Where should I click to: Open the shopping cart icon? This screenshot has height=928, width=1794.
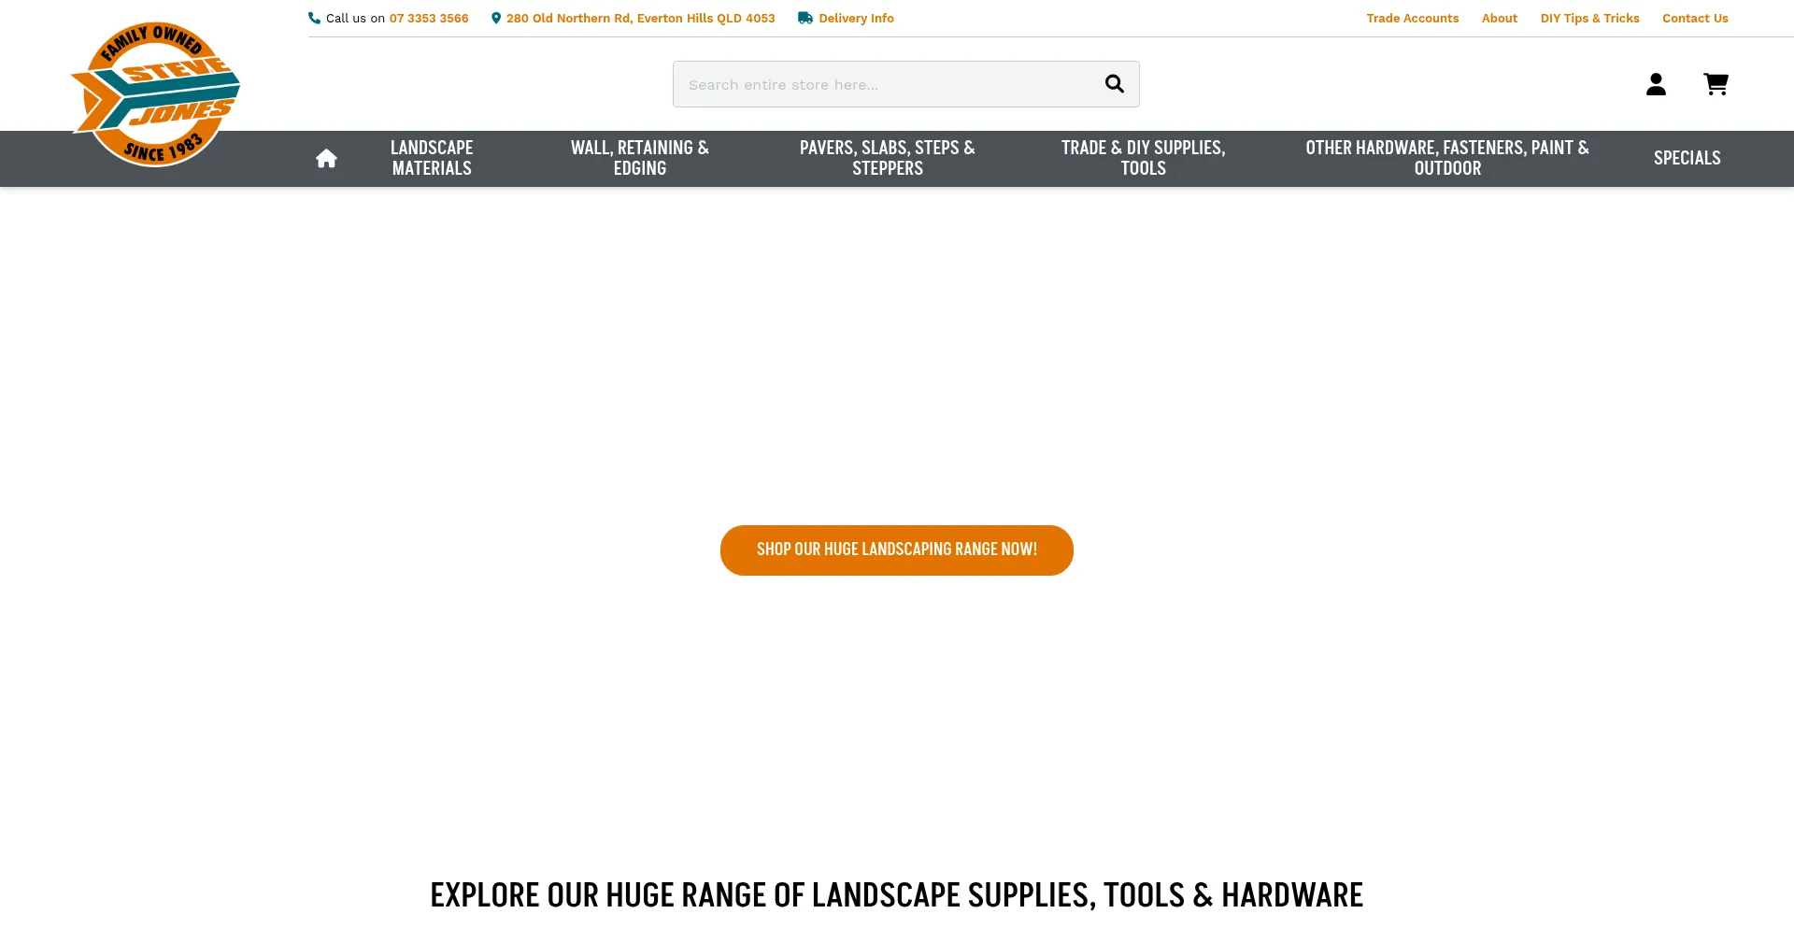point(1716,84)
